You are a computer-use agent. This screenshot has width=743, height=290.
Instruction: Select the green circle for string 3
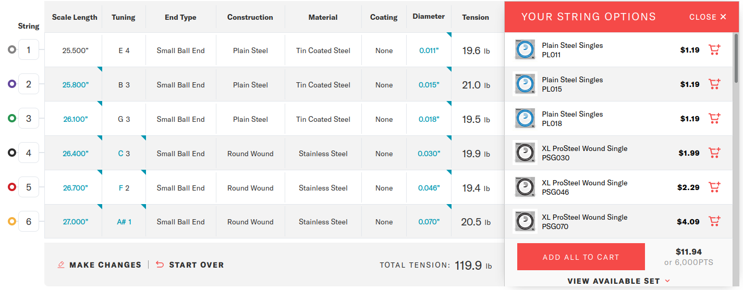click(12, 119)
